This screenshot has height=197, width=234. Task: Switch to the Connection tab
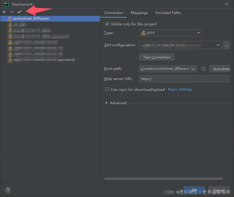point(113,13)
